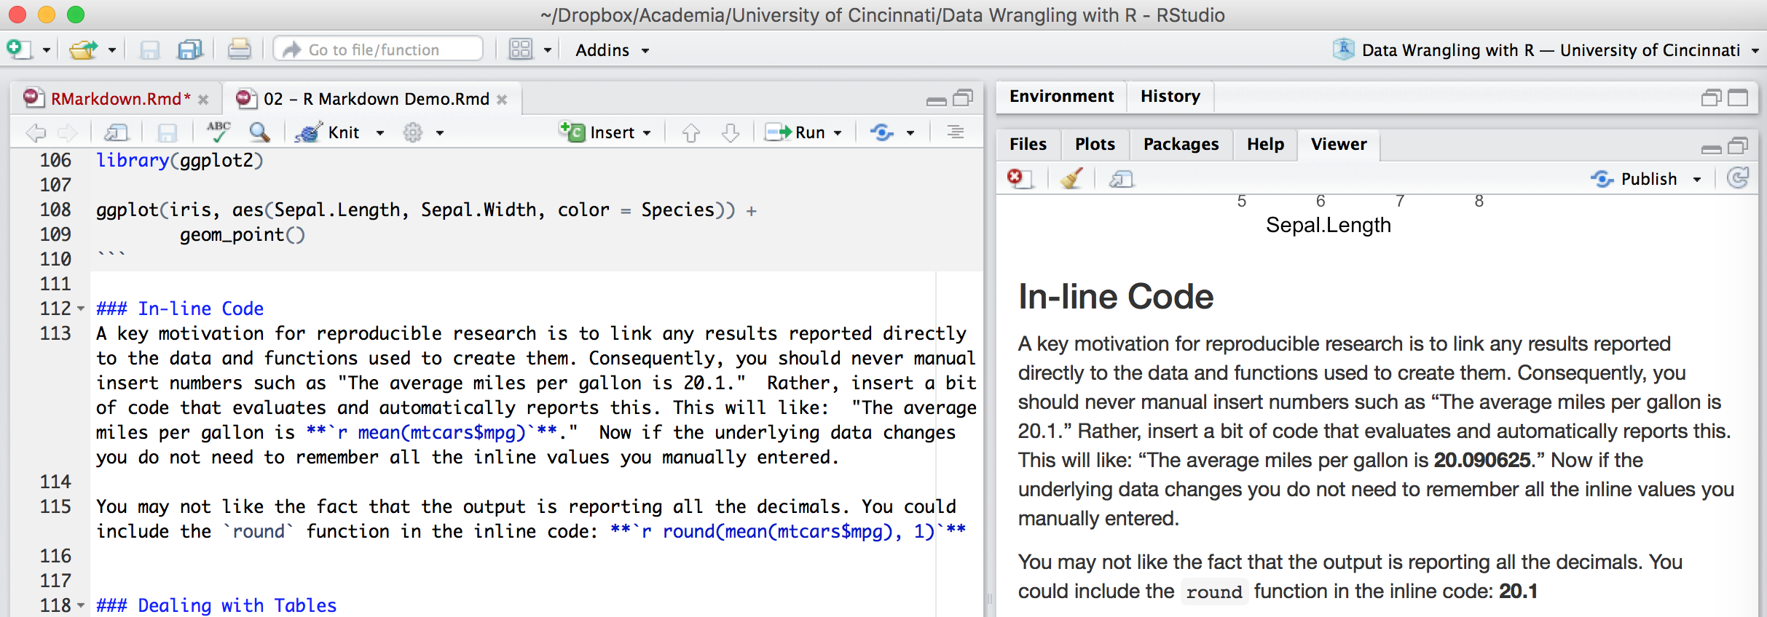The height and width of the screenshot is (617, 1767).
Task: Switch to the History tab
Action: click(1170, 96)
